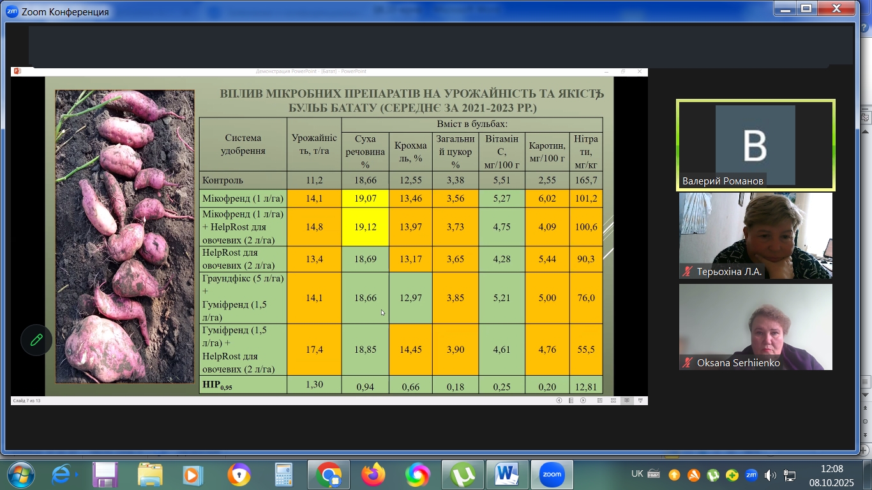The height and width of the screenshot is (490, 872).
Task: Go to next slide in shared PowerPoint
Action: [582, 401]
